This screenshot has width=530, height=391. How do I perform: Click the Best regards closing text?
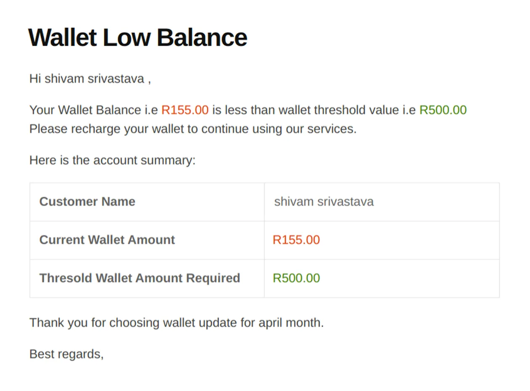point(66,354)
